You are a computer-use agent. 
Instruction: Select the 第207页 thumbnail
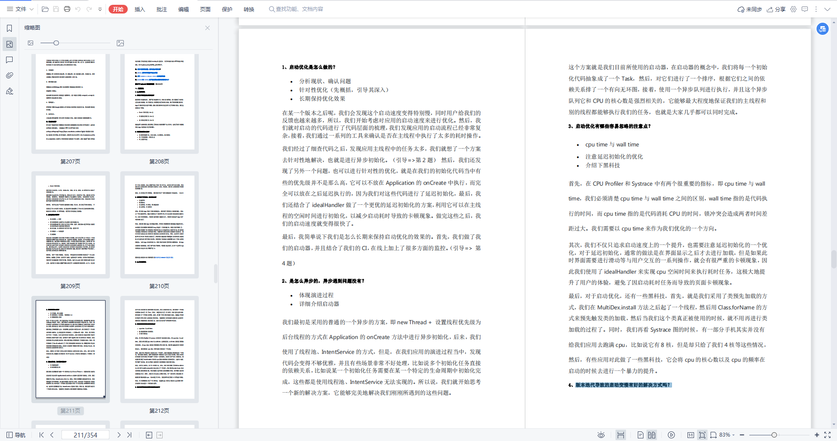tap(71, 104)
